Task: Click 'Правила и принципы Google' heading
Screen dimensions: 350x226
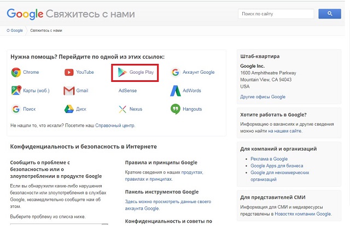Action: coord(161,163)
